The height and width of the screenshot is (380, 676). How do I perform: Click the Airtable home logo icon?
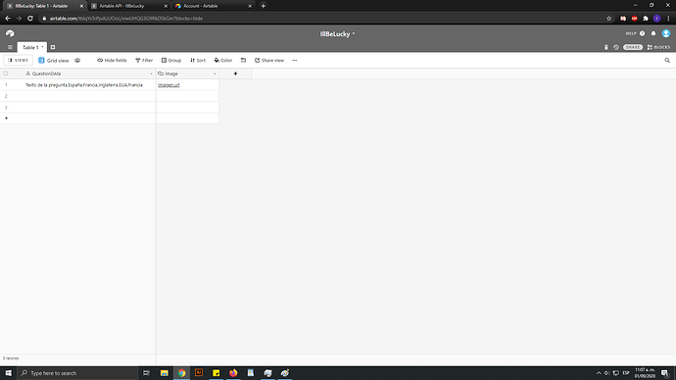(10, 33)
